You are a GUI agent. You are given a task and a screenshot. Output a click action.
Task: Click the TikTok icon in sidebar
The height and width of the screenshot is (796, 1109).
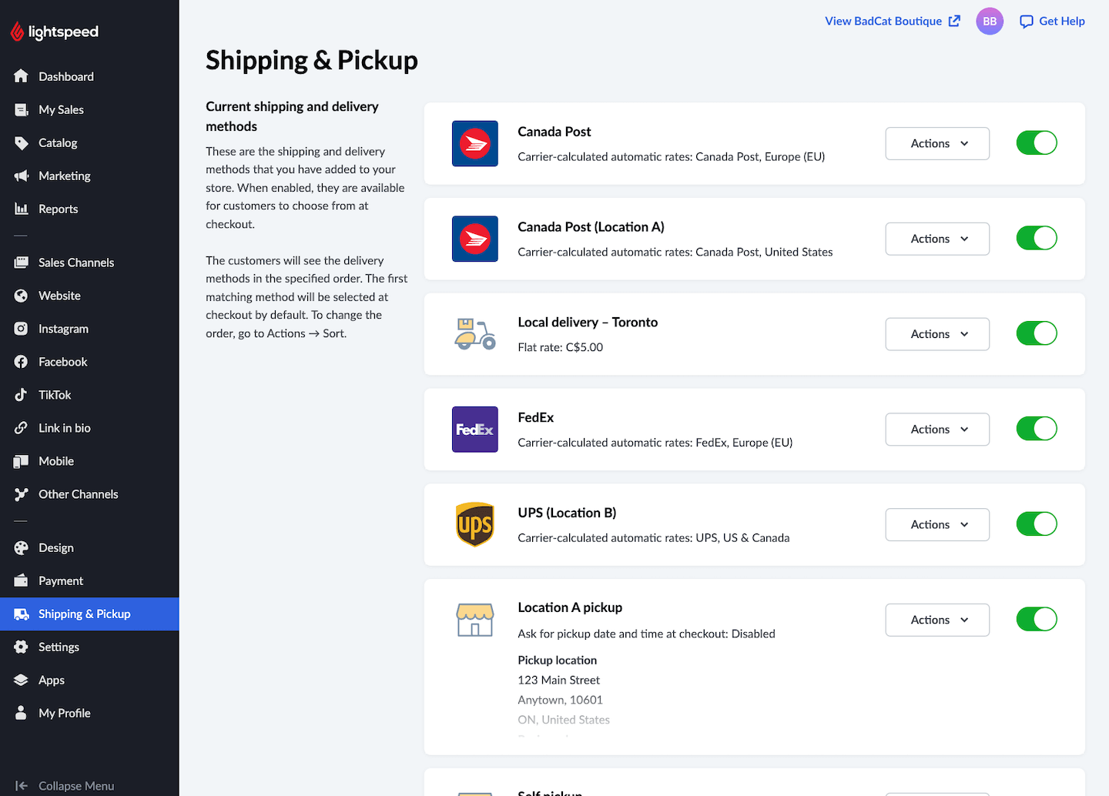21,395
